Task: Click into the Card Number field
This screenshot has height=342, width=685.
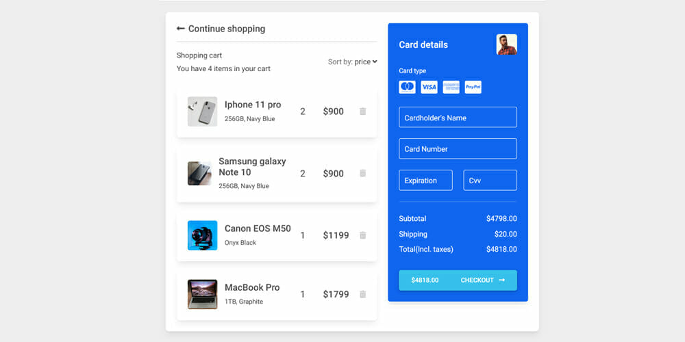Action: click(458, 148)
